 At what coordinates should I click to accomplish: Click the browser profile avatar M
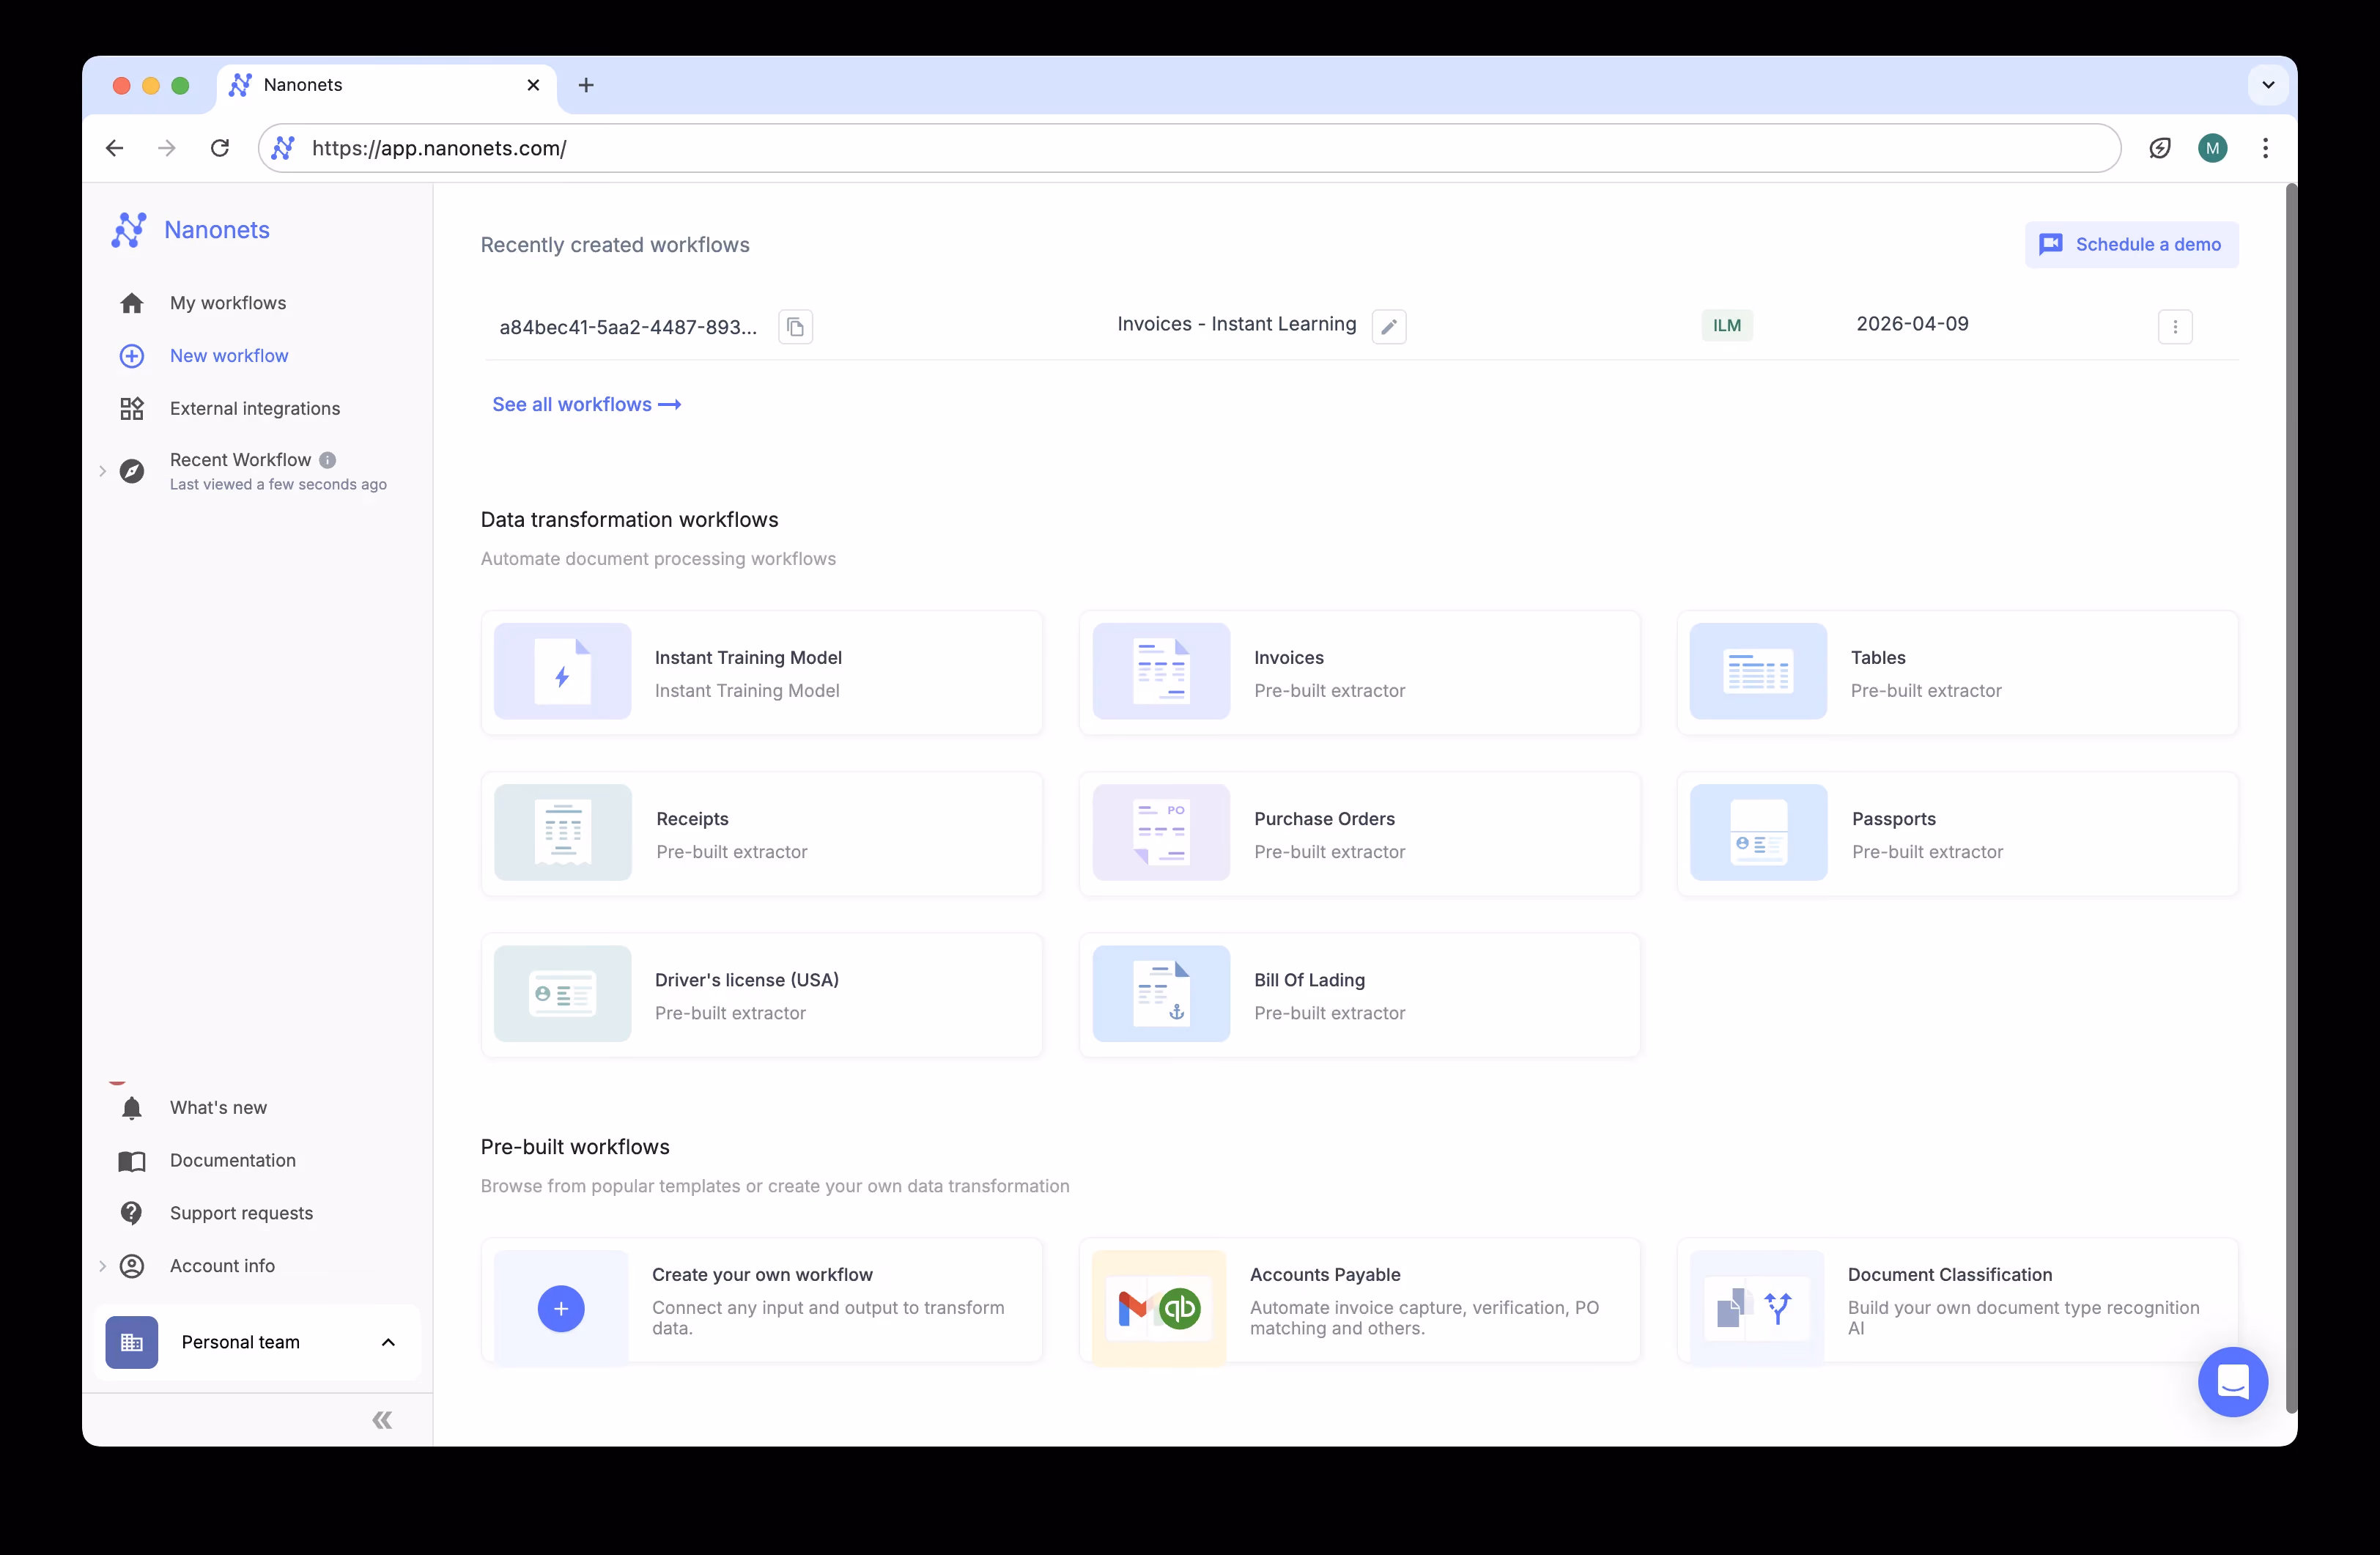[2212, 148]
